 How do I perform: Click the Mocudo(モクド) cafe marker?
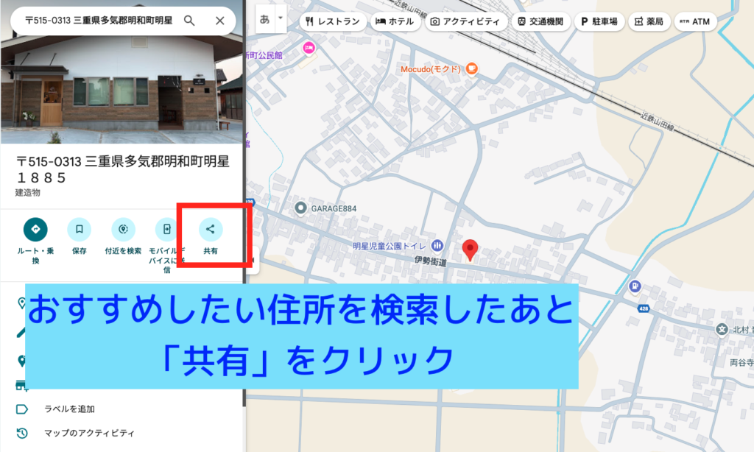point(471,69)
